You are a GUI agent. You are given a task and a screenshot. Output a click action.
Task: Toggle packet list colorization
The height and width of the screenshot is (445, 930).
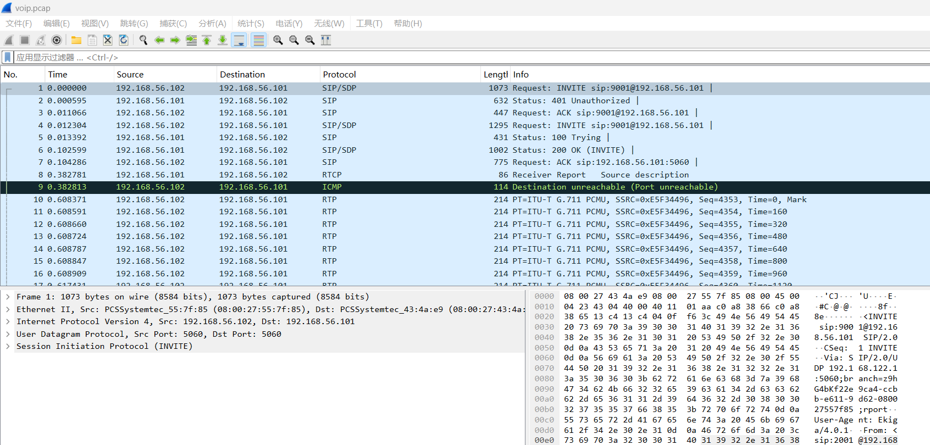coord(258,40)
